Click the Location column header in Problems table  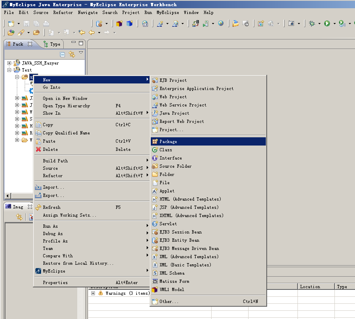[310, 287]
